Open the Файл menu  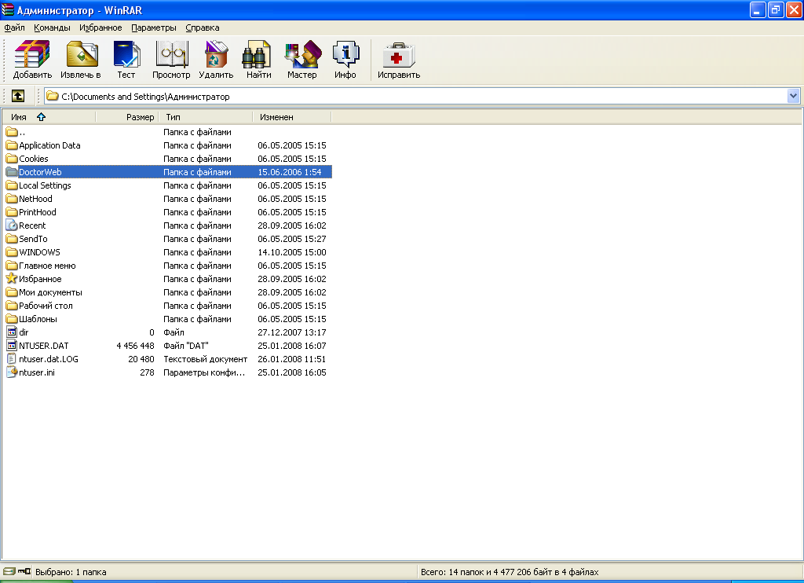click(x=14, y=27)
